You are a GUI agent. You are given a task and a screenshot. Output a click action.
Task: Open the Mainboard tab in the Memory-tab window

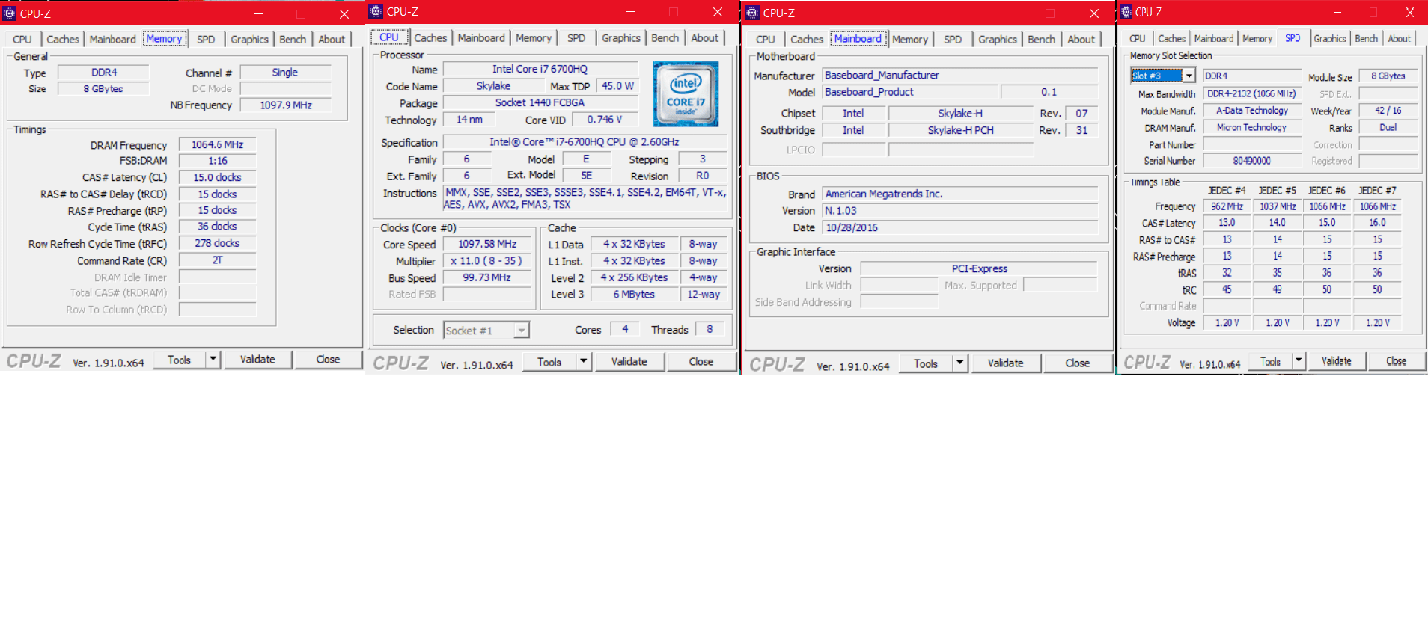pos(112,40)
